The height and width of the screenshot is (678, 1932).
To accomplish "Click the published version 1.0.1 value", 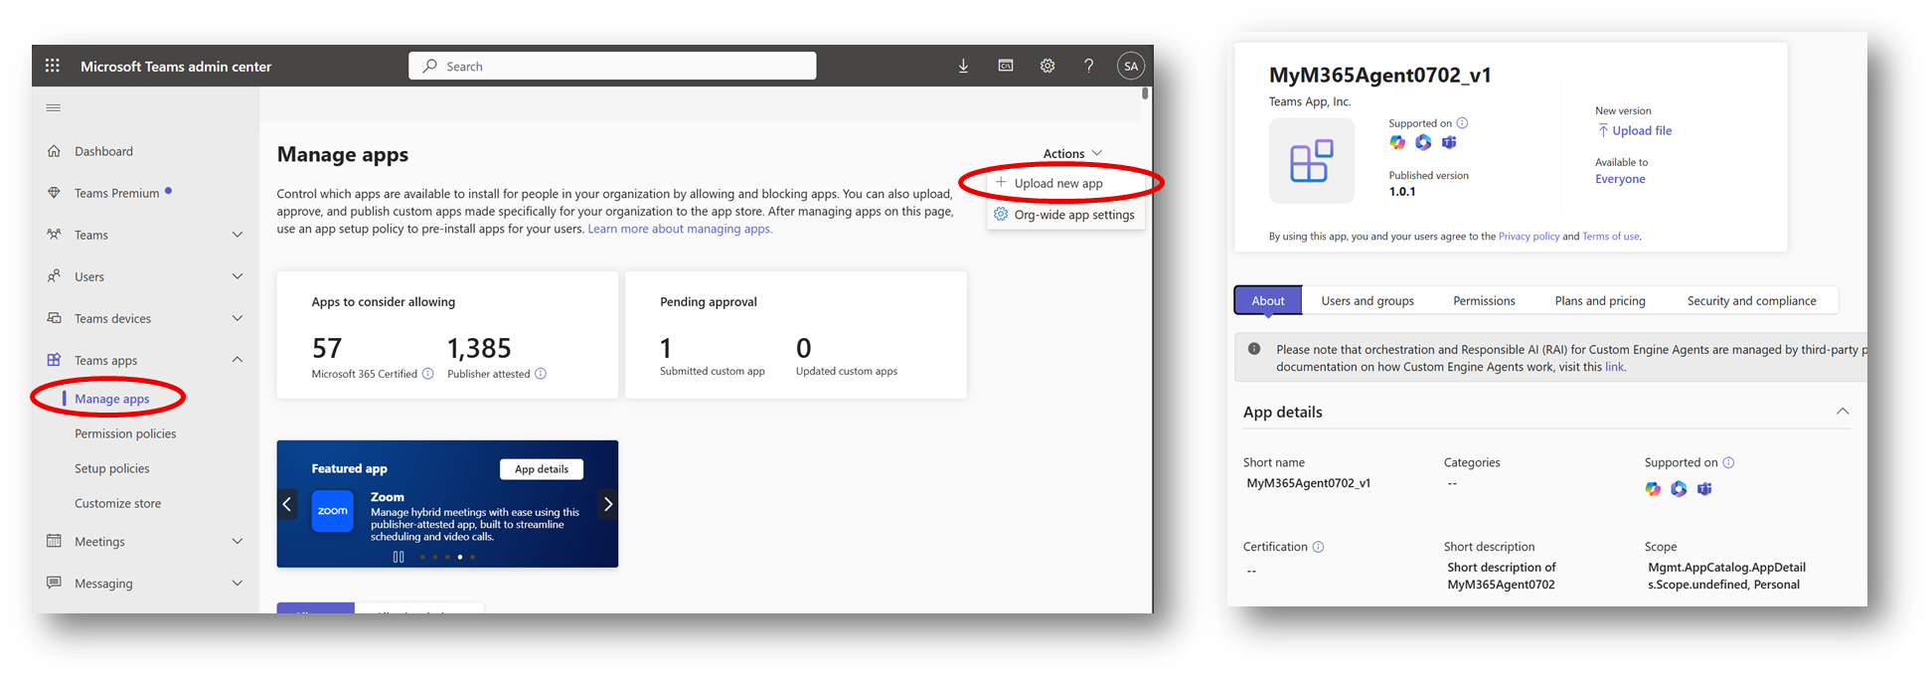I will pyautogui.click(x=1402, y=192).
